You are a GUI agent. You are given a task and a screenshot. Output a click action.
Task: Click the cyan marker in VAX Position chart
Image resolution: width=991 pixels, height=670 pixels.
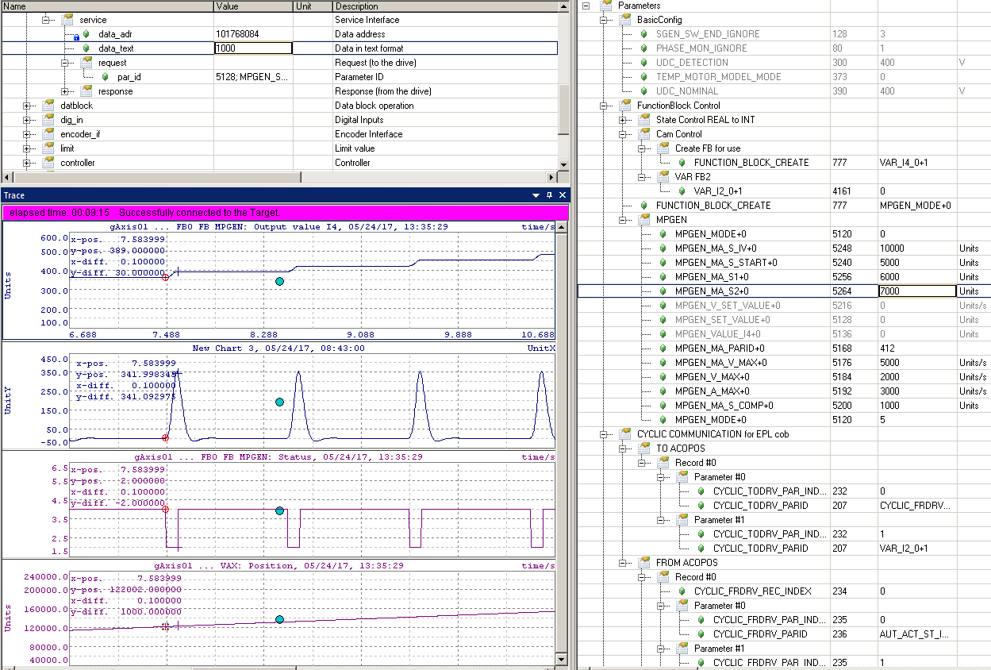pyautogui.click(x=279, y=619)
